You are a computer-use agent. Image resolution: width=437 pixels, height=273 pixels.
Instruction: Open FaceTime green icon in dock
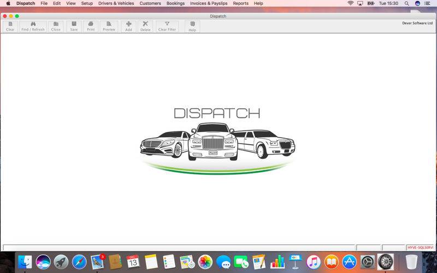point(241,262)
